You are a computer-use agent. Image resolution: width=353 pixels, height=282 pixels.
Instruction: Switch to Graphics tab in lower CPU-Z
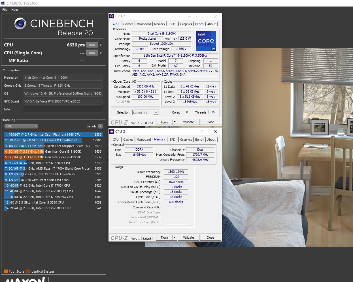click(x=186, y=140)
